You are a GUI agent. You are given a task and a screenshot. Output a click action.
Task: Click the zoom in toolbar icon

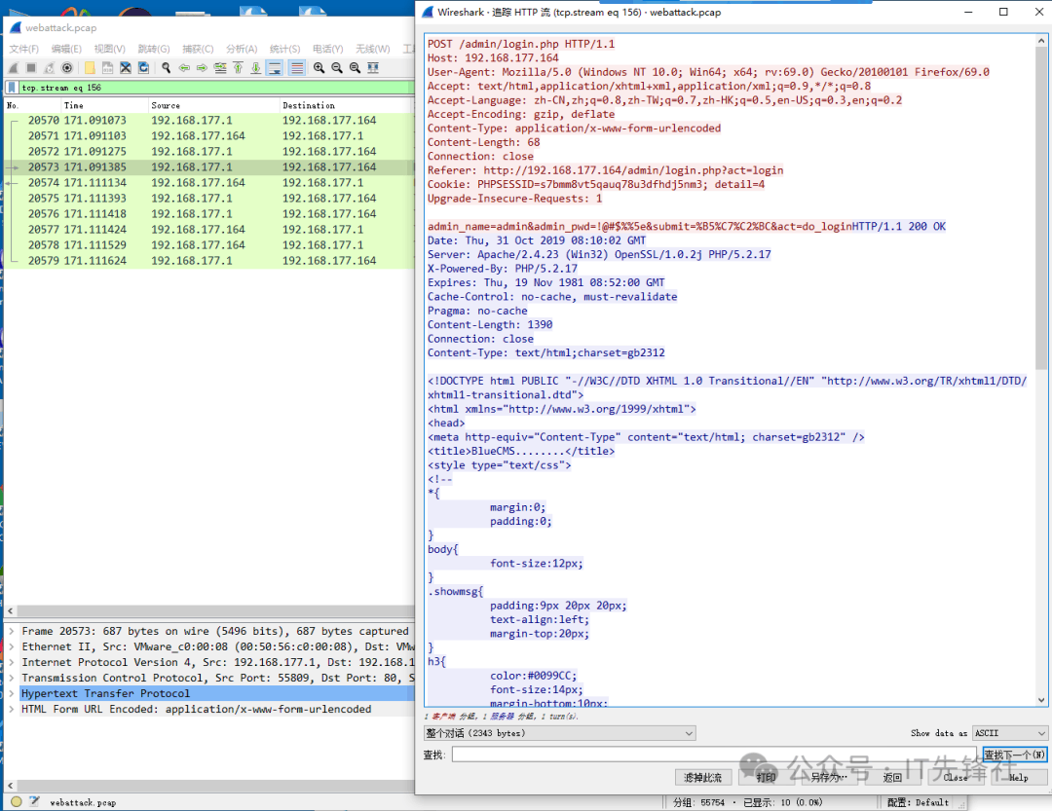click(319, 68)
